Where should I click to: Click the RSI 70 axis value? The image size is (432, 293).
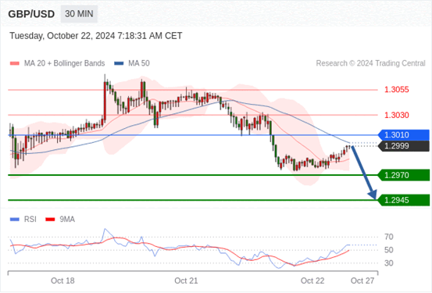pos(389,237)
